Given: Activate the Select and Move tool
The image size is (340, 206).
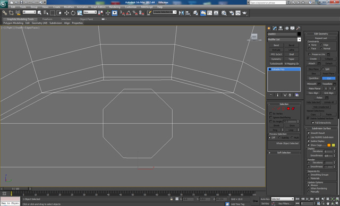Looking at the screenshot, I should coord(66,13).
